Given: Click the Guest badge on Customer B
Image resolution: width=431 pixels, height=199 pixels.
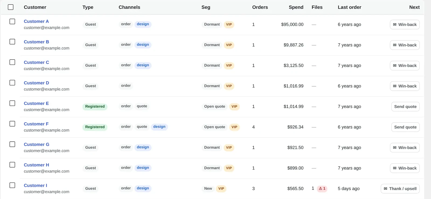Looking at the screenshot, I should (91, 45).
